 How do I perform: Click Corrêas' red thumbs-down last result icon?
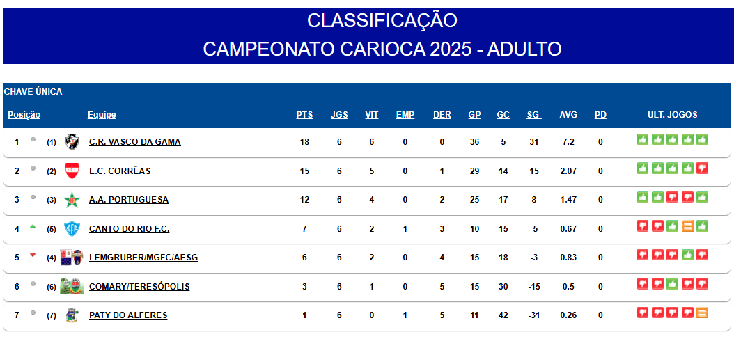702,168
